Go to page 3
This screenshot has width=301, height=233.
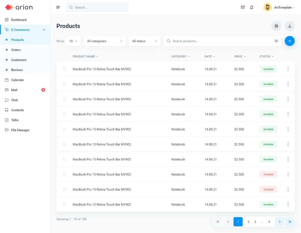255,222
